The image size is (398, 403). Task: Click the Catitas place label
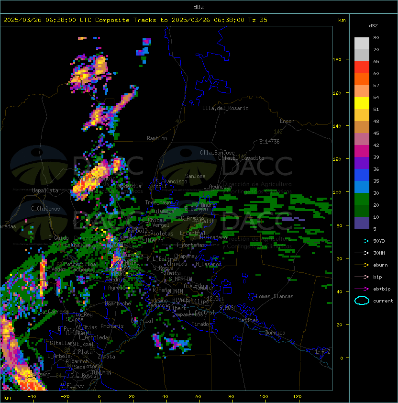(x=248, y=320)
